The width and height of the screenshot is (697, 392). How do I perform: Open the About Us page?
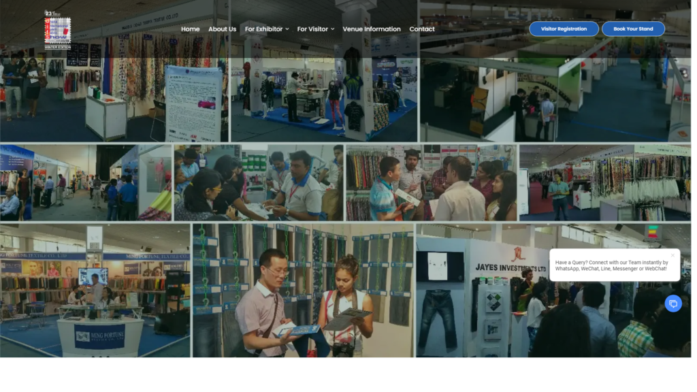(223, 29)
